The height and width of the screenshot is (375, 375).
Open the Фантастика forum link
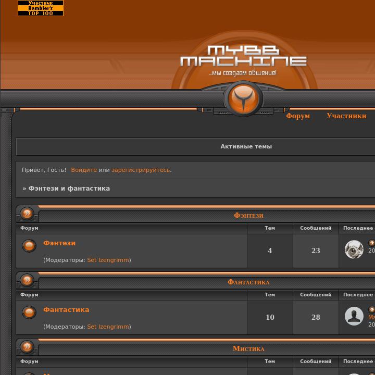pos(66,310)
